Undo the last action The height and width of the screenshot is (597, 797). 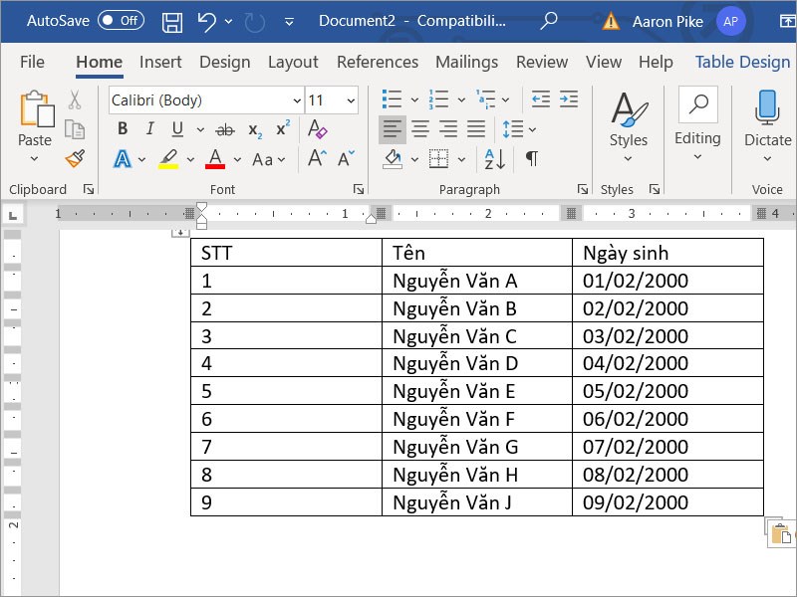(206, 22)
